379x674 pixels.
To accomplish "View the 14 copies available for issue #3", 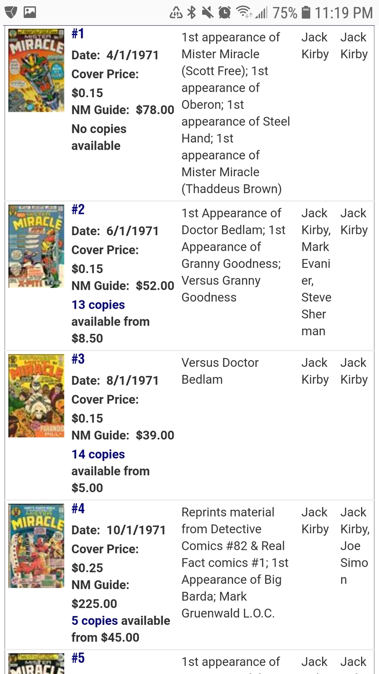I will tap(98, 454).
